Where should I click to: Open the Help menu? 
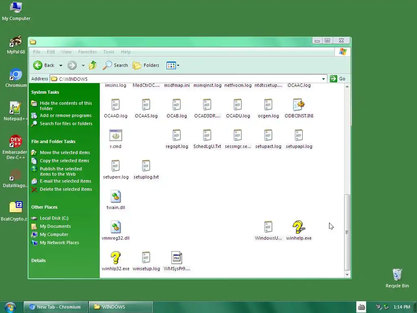125,52
